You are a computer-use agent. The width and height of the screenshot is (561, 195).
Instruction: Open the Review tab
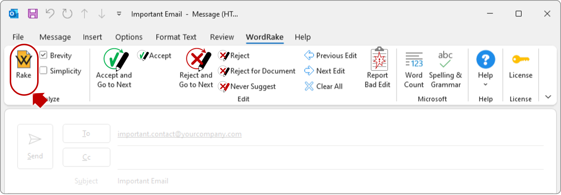pos(222,37)
